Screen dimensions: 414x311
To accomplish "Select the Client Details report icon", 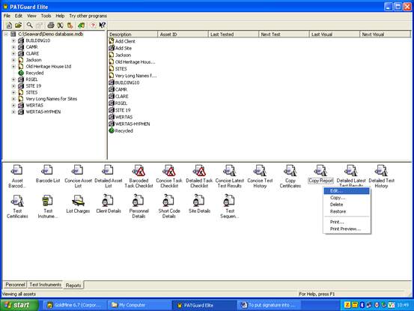I will [109, 204].
